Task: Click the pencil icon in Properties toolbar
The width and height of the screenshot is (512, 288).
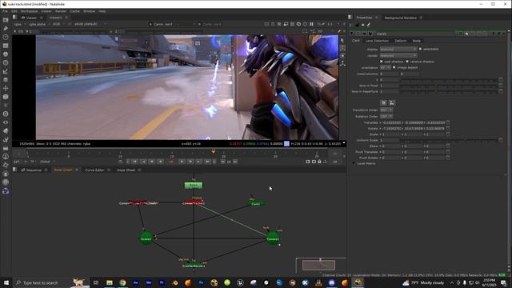Action: (369, 25)
